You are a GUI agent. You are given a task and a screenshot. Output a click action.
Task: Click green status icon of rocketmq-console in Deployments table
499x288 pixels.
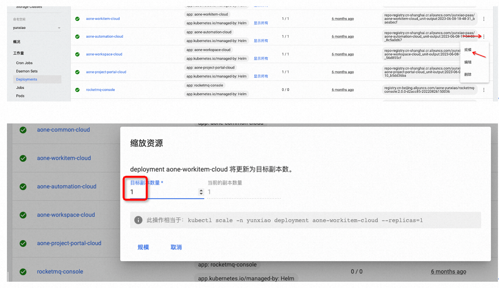(x=77, y=90)
